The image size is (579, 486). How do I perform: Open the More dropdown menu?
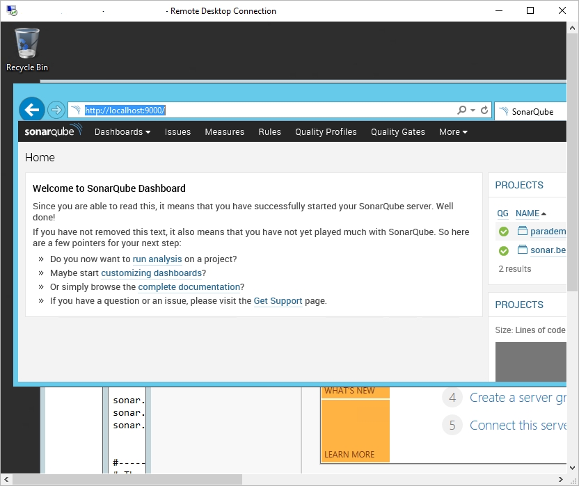click(453, 131)
